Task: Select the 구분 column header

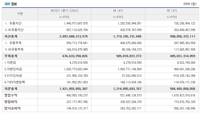Action: (x=20, y=14)
